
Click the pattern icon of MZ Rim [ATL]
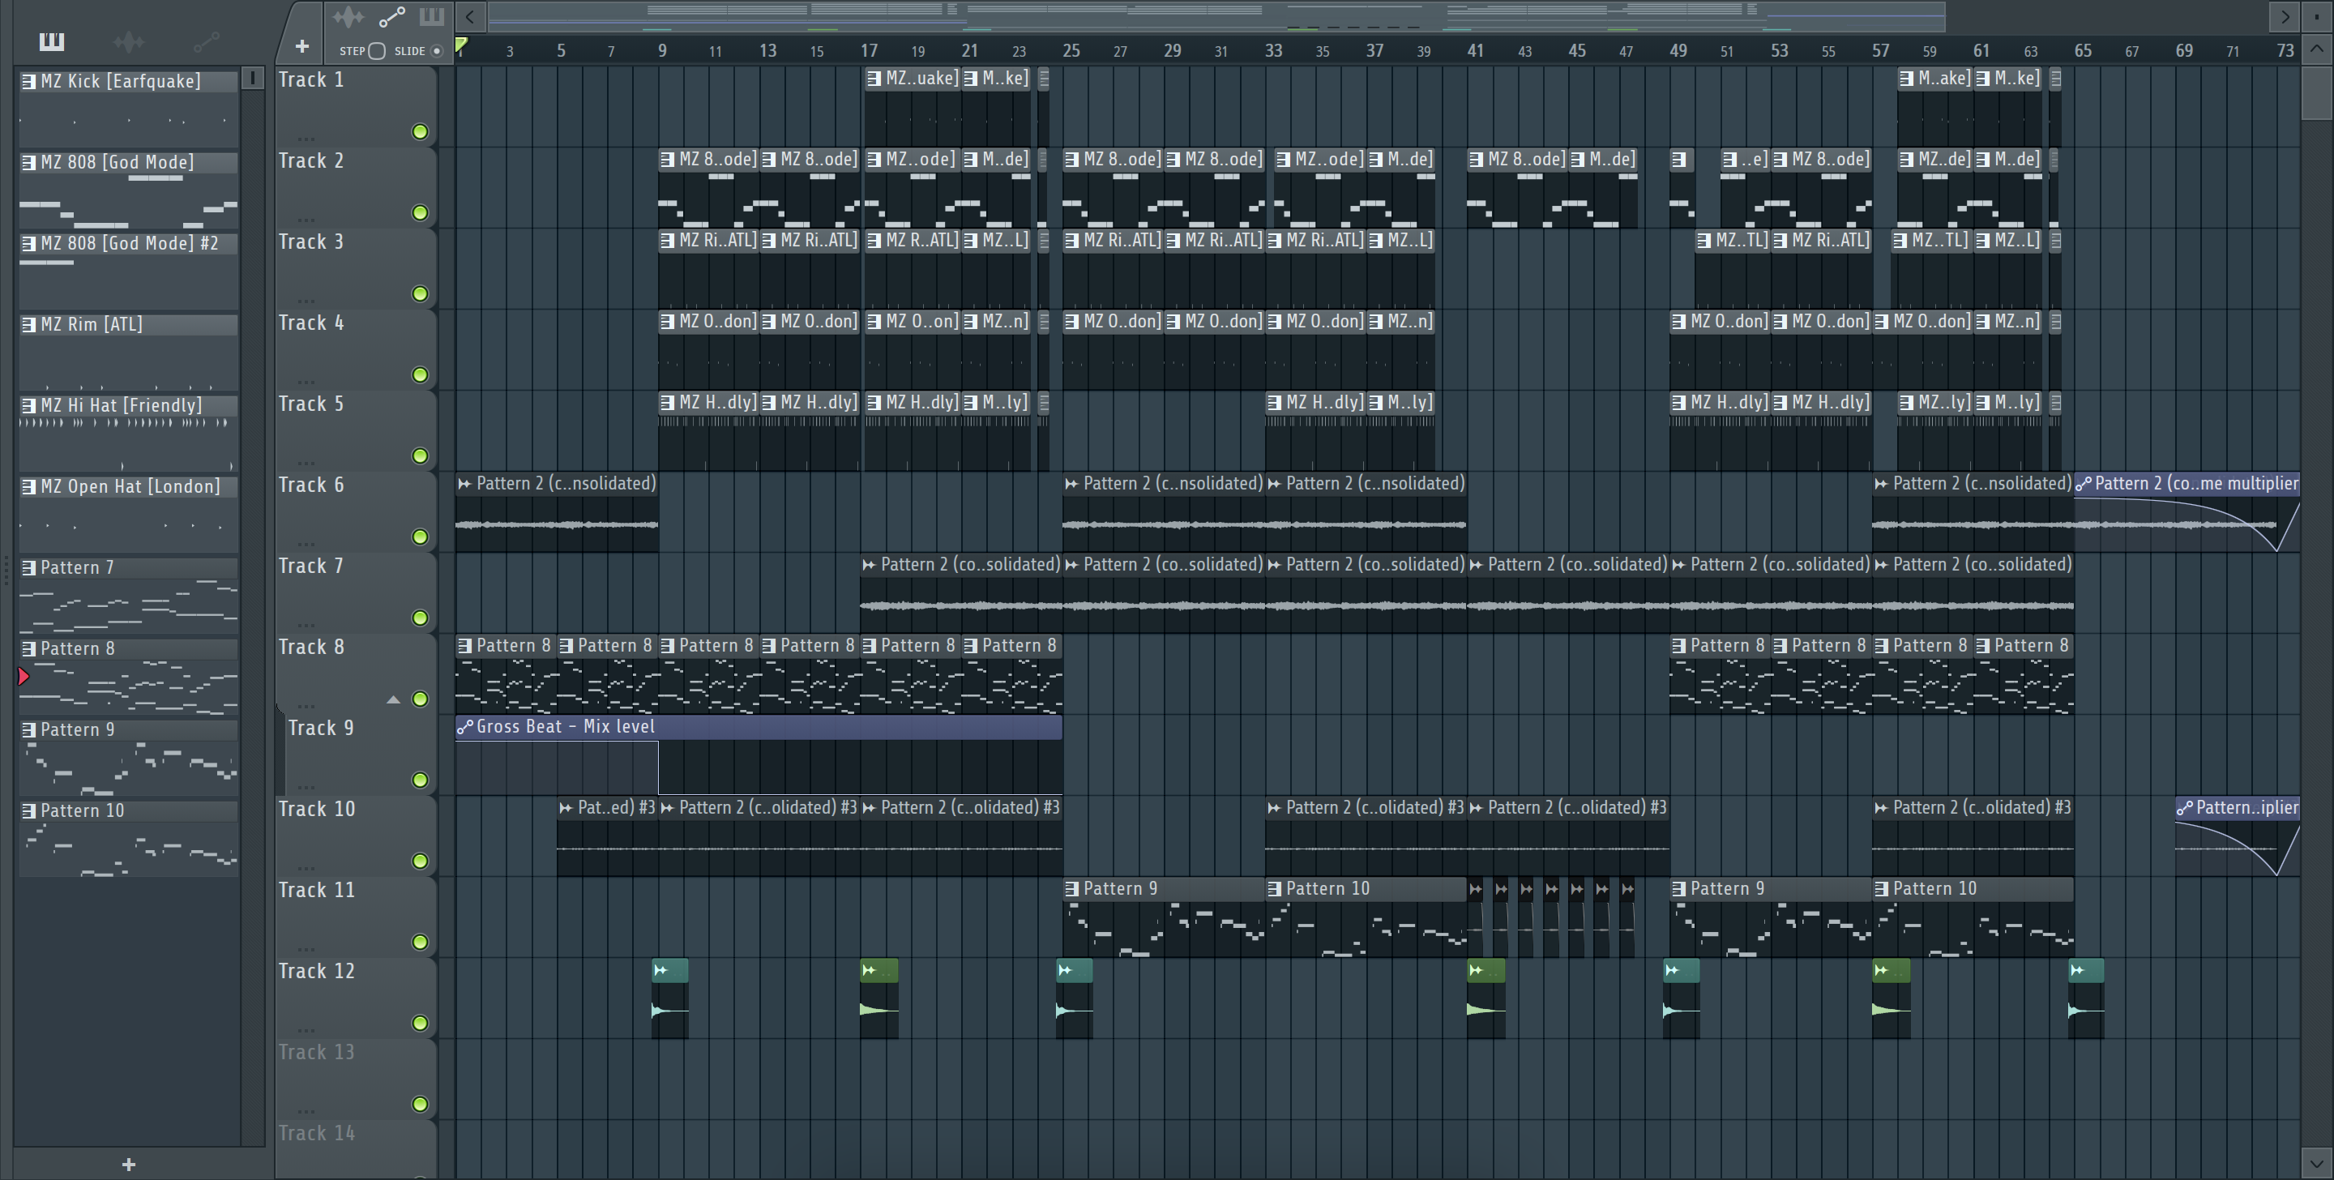29,324
